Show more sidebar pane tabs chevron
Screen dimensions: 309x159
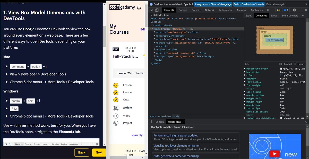tap(303, 15)
